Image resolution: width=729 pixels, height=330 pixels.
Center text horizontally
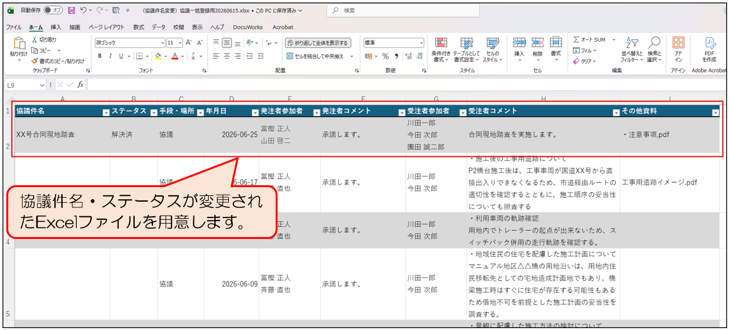point(227,56)
